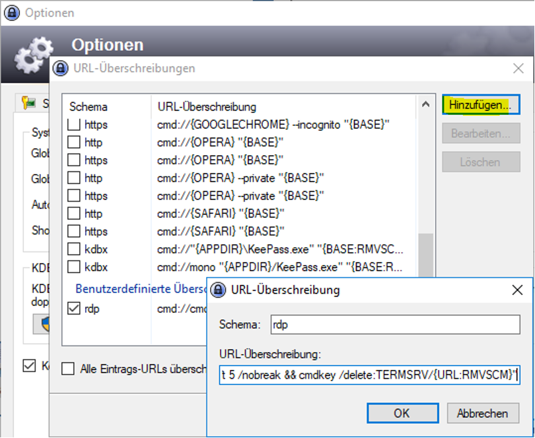Confirm the override with OK
Viewport: 535px width, 438px height.
[402, 414]
